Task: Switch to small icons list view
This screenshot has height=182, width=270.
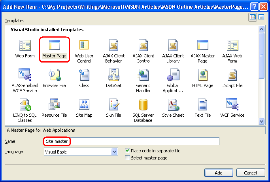Action: click(x=261, y=17)
